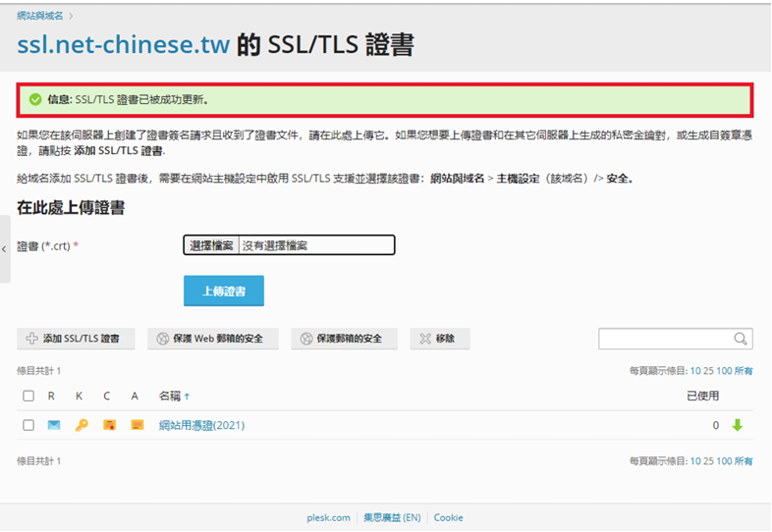772x532 pixels.
Task: Click the A column header
Action: (135, 396)
